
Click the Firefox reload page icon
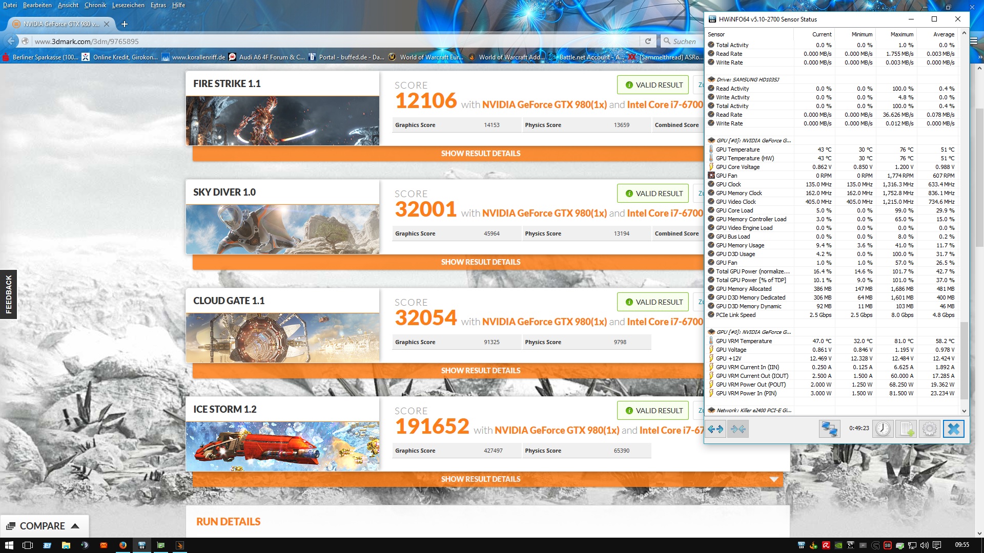[648, 41]
